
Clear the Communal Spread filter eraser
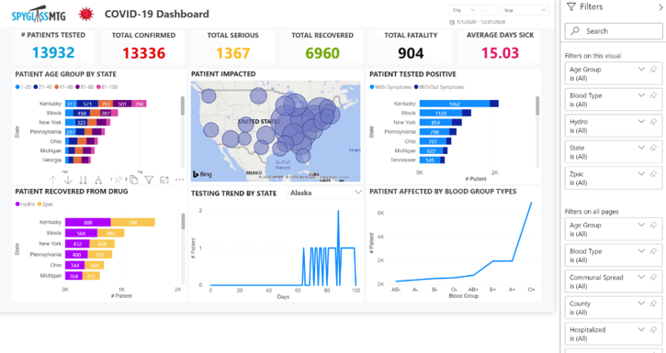click(654, 277)
